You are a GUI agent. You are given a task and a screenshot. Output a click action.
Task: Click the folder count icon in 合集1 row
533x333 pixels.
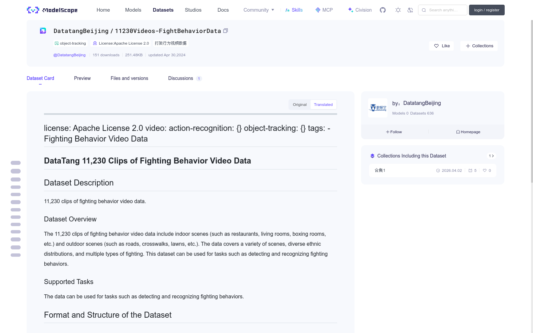click(470, 170)
